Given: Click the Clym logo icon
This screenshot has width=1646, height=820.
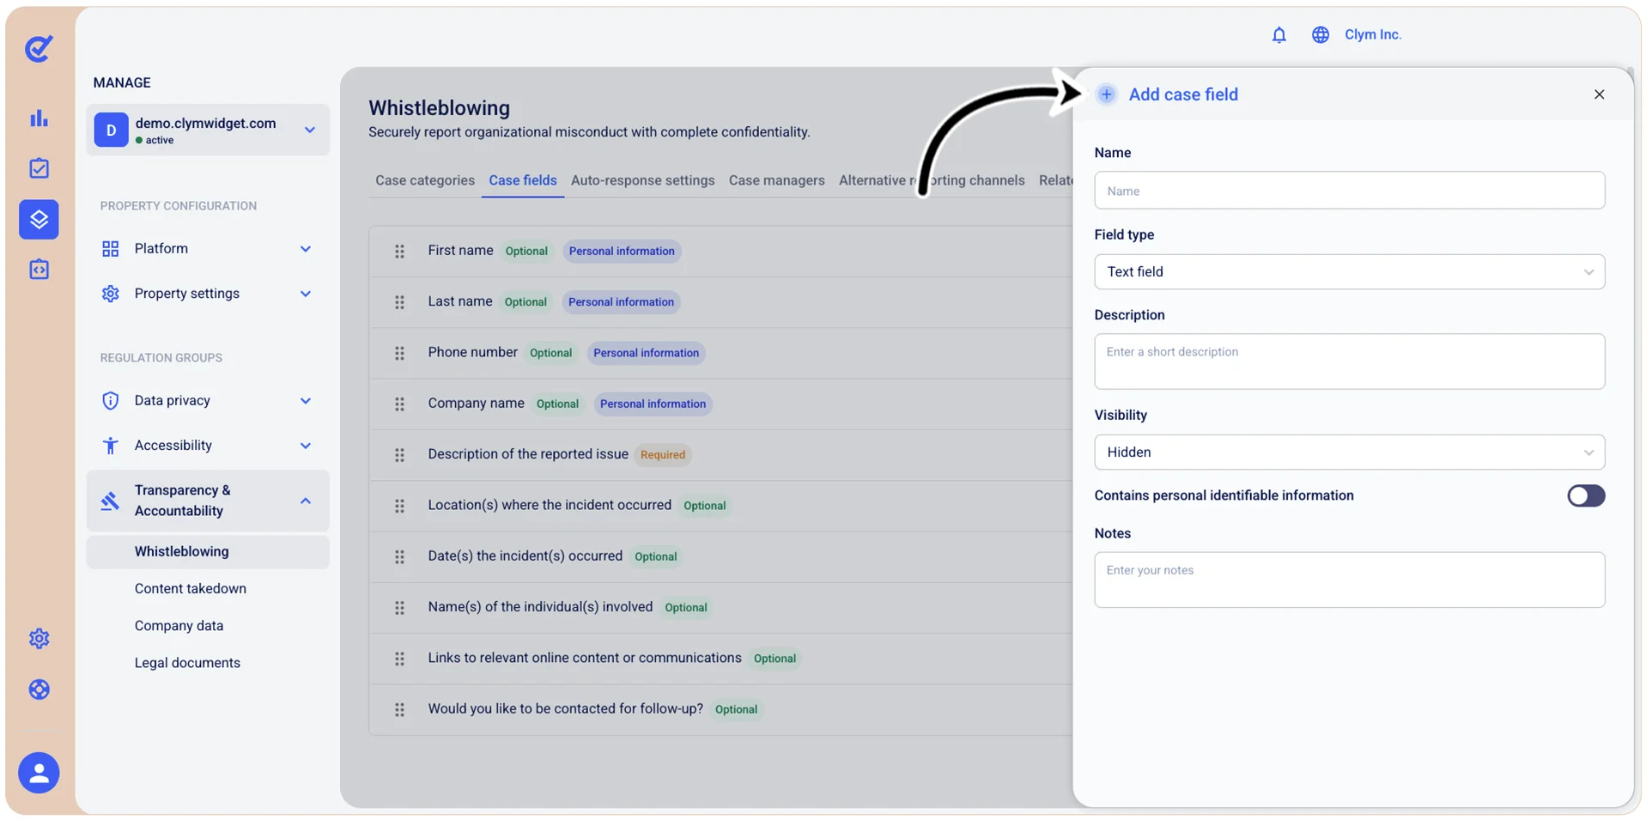Looking at the screenshot, I should [39, 49].
